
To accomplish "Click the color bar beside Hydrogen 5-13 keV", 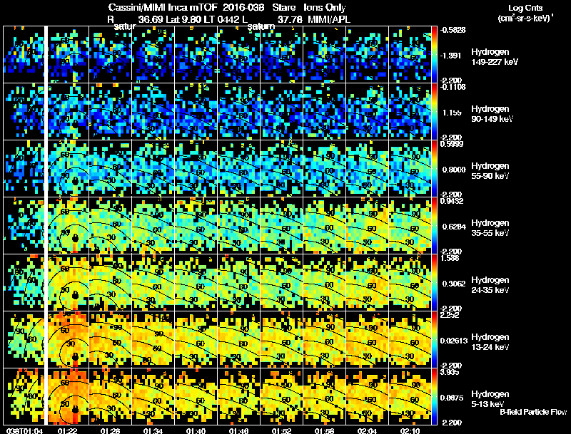I will pyautogui.click(x=434, y=396).
